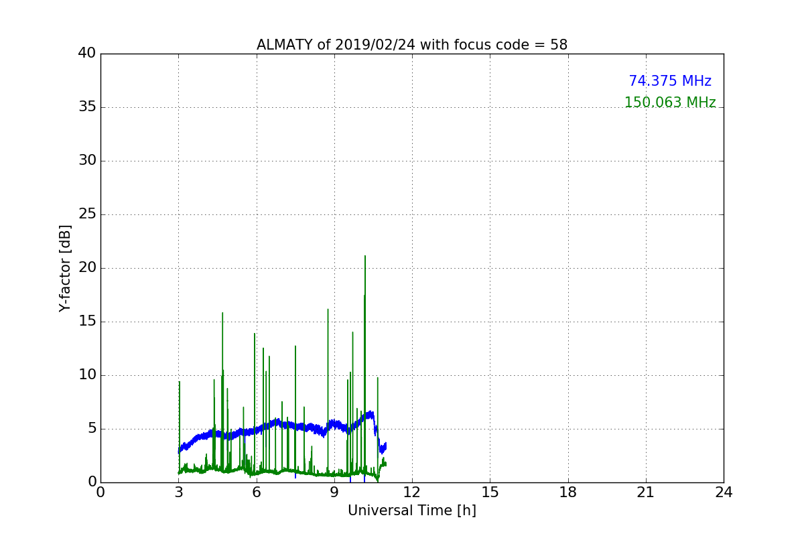Click y-axis tick label 35
The width and height of the screenshot is (804, 536).
tap(87, 107)
